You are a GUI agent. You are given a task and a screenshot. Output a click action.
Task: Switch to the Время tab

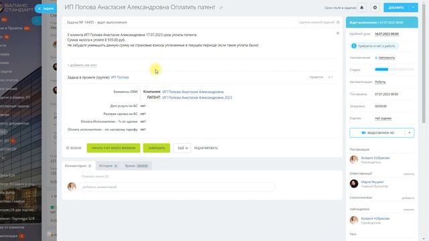(137, 166)
